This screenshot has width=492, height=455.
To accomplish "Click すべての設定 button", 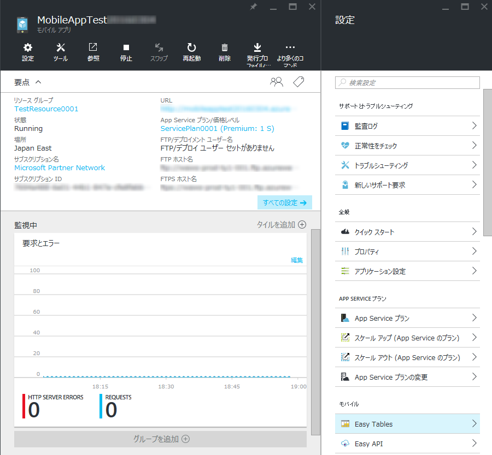I will tap(285, 202).
